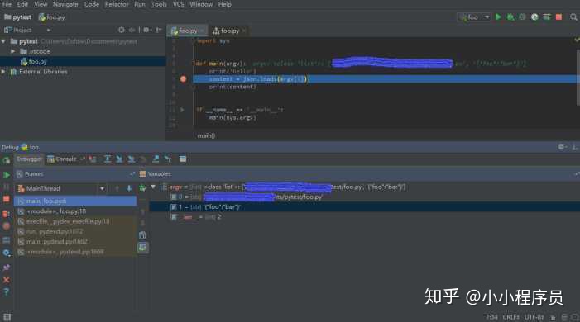Collapse the pytest project root
Viewport: 580px width, 322px height.
point(3,41)
